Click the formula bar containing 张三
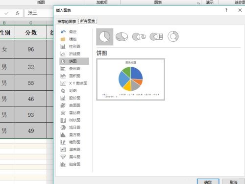The height and width of the screenshot is (184, 245). (x=39, y=13)
